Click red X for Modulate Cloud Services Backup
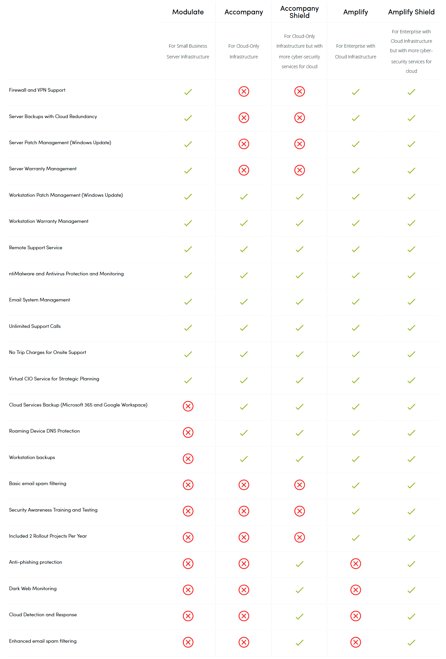446x659 pixels. coord(188,406)
